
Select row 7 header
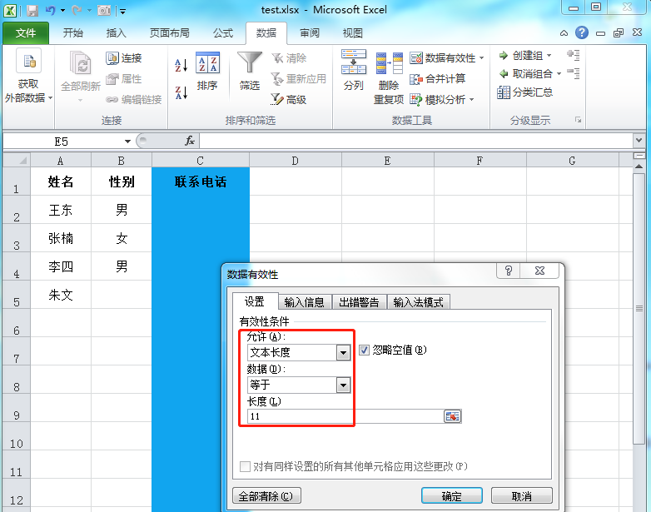click(16, 351)
